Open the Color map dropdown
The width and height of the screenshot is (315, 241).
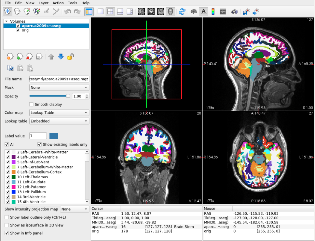pyautogui.click(x=59, y=113)
